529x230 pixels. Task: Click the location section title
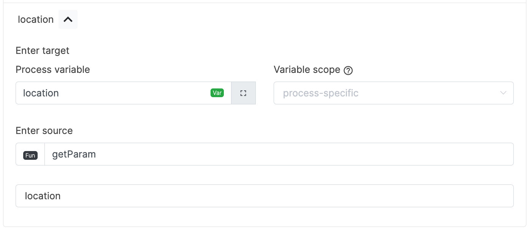tap(35, 19)
